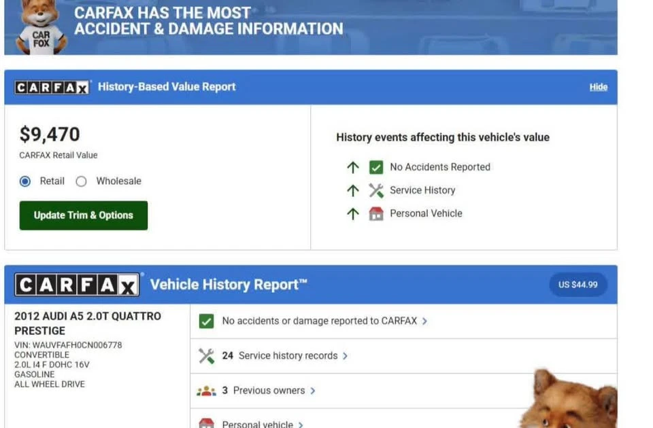The width and height of the screenshot is (653, 428).
Task: Click Update Trim & Options button
Action: click(x=83, y=215)
